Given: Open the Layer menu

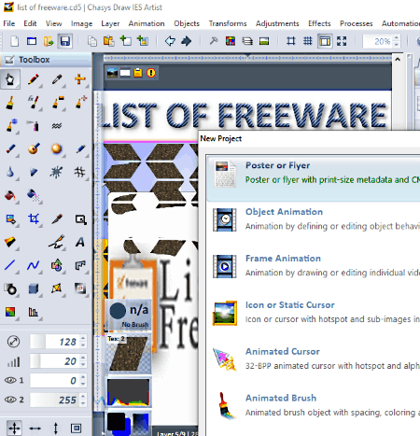Looking at the screenshot, I should pyautogui.click(x=110, y=23).
